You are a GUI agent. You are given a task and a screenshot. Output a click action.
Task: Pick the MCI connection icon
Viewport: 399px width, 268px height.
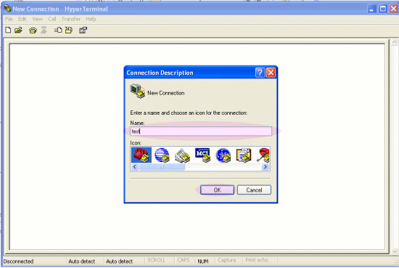202,155
